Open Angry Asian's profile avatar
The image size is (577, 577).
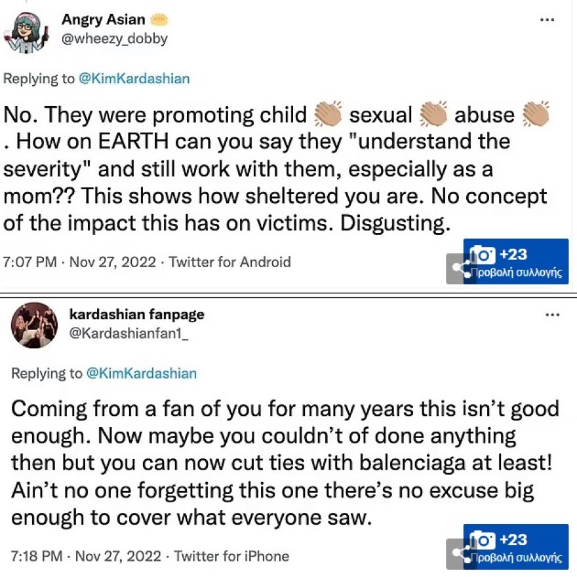point(27,30)
